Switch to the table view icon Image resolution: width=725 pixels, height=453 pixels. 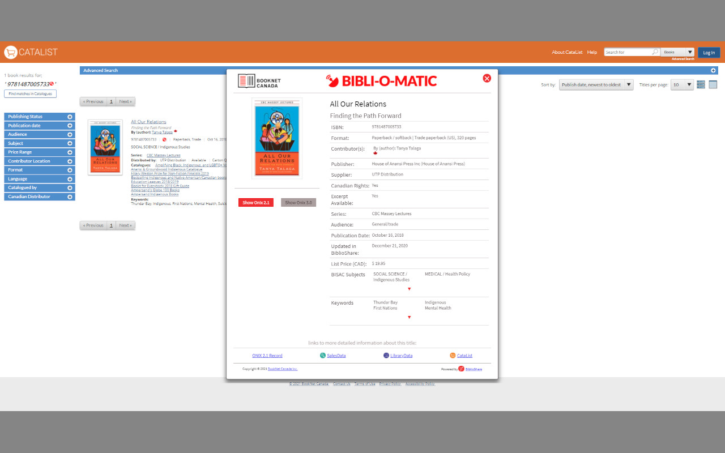[713, 84]
